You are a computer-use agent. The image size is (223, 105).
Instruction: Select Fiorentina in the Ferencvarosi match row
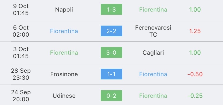tap(64, 31)
